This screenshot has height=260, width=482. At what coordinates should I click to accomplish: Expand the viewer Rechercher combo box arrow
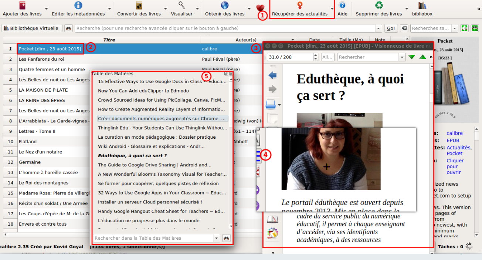click(x=402, y=57)
